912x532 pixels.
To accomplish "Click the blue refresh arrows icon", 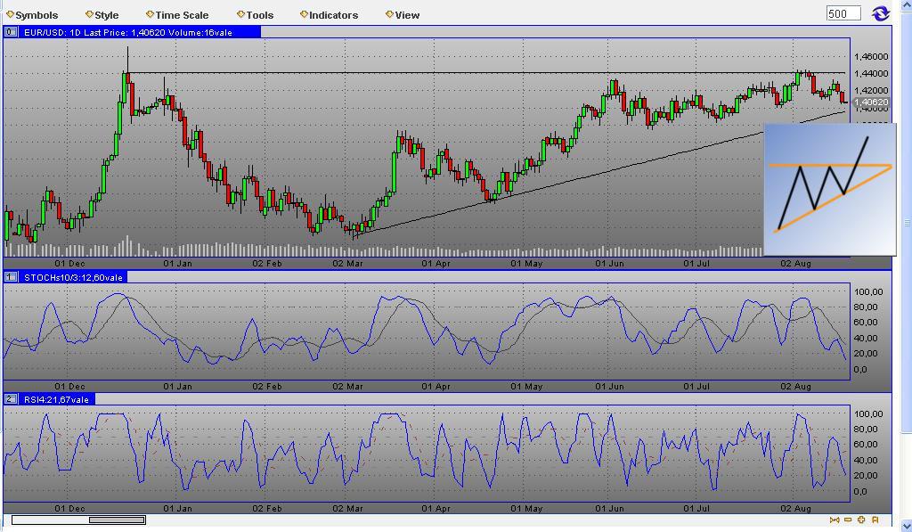I will tap(880, 13).
